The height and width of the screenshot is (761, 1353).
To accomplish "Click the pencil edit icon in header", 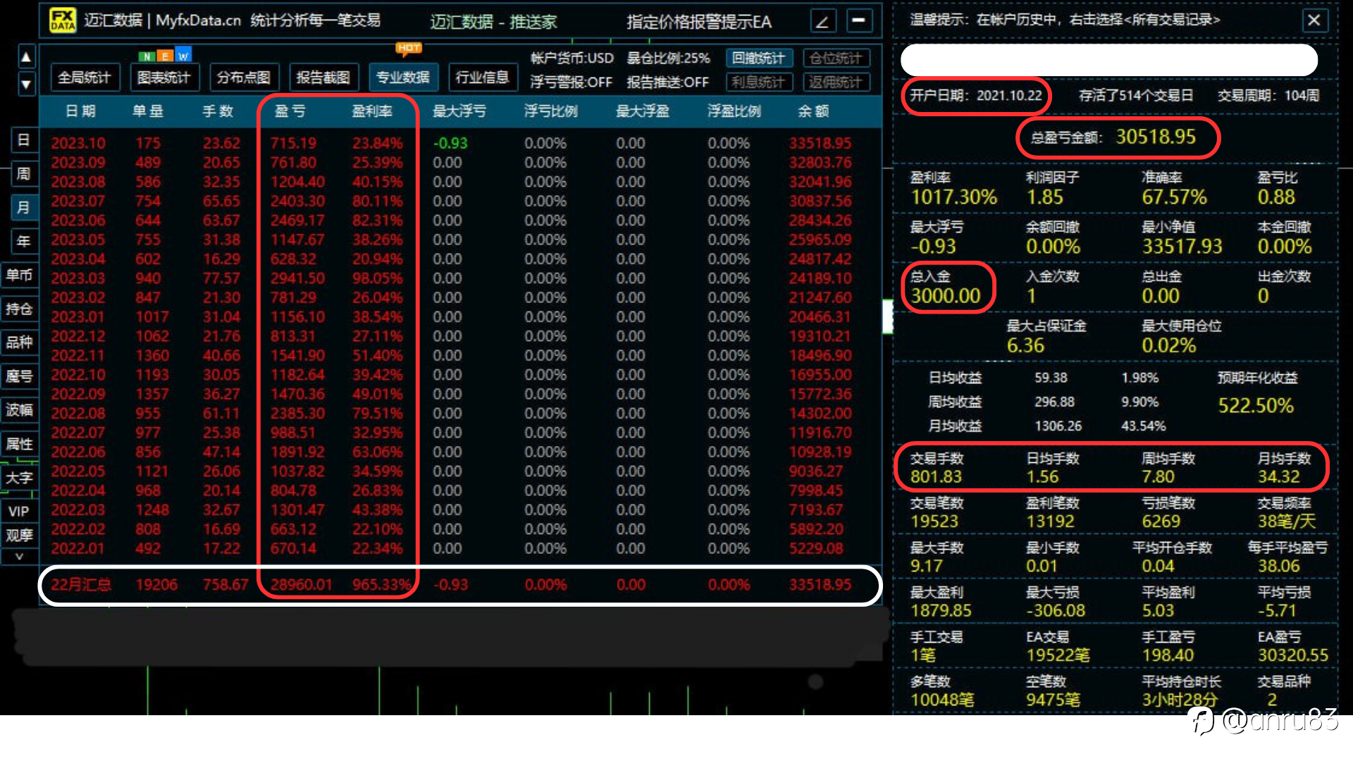I will click(822, 21).
